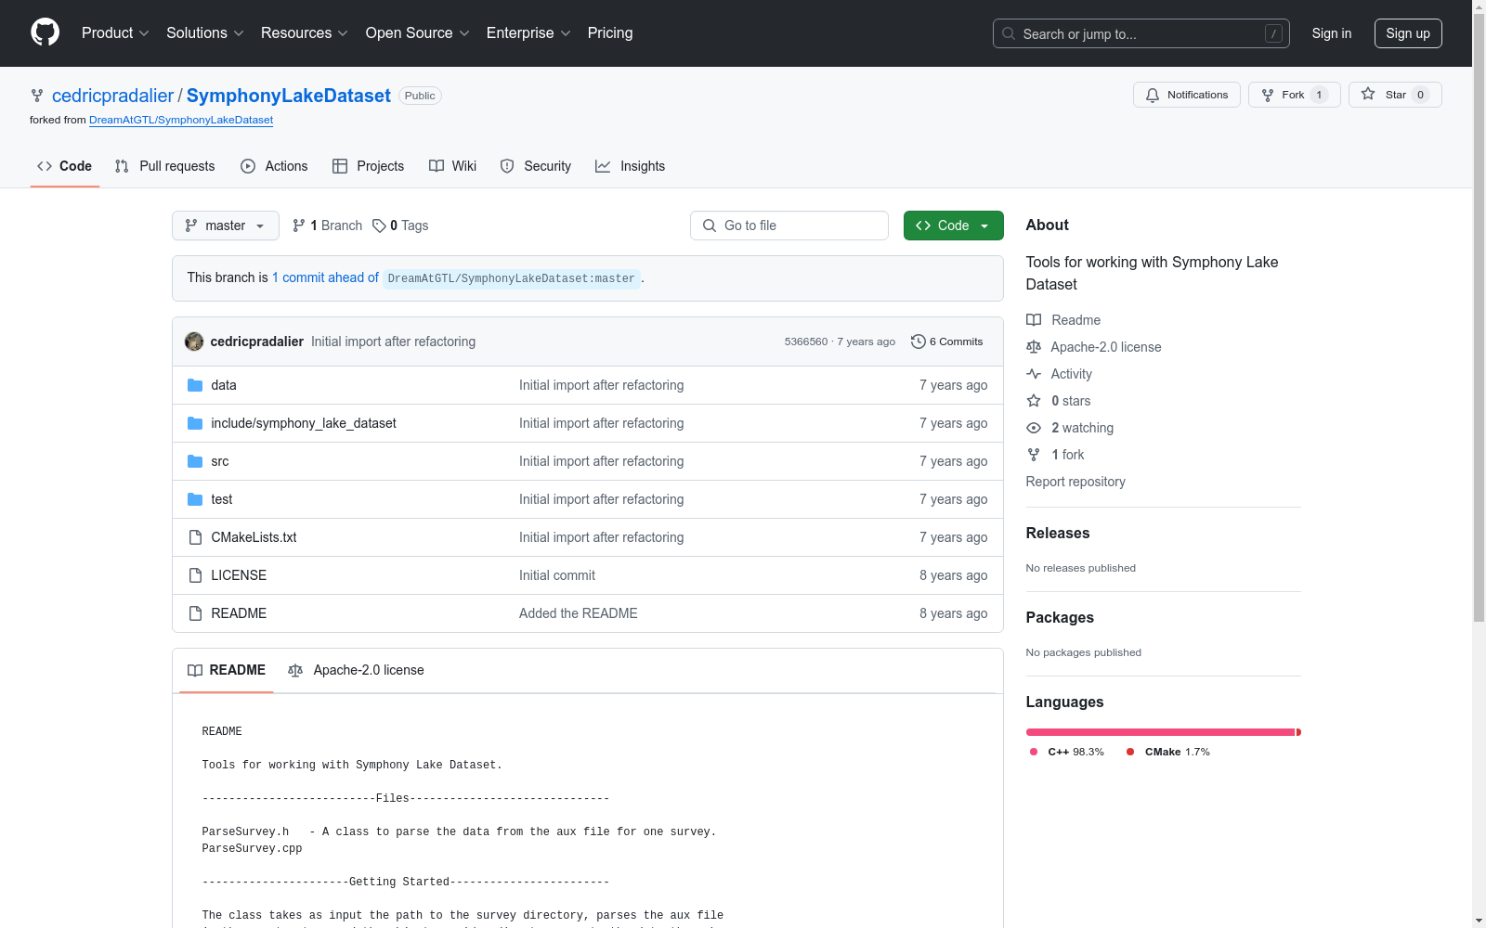
Task: Open the Added the README commit message
Action: pyautogui.click(x=578, y=613)
